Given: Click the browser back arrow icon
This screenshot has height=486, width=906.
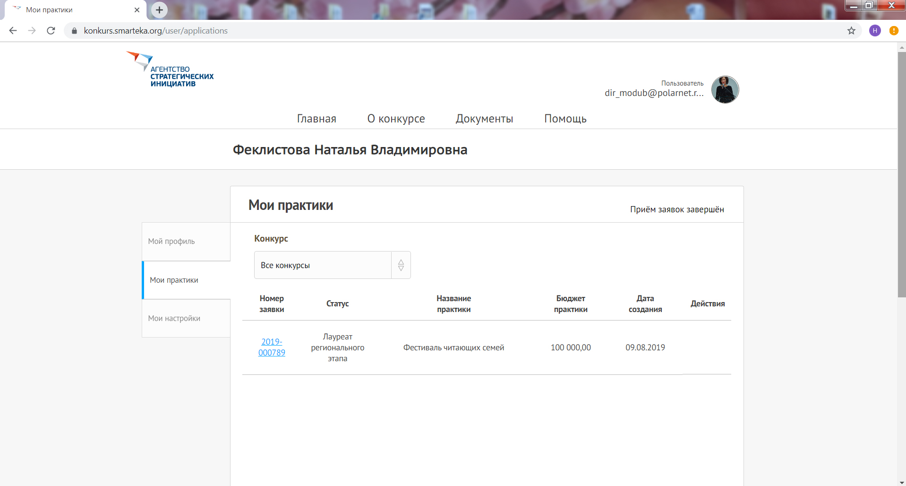Looking at the screenshot, I should (x=13, y=31).
